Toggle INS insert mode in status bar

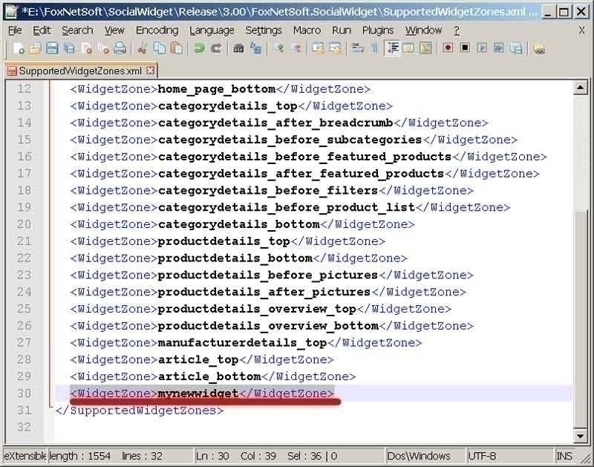click(x=564, y=456)
